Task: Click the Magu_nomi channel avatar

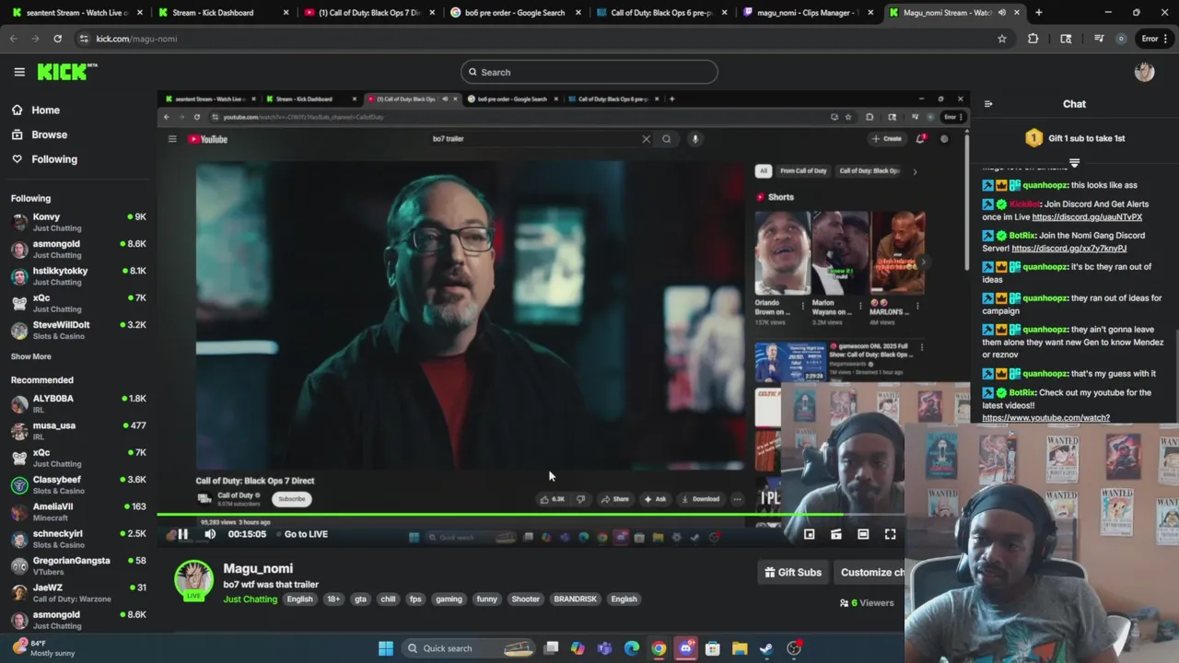Action: (193, 580)
